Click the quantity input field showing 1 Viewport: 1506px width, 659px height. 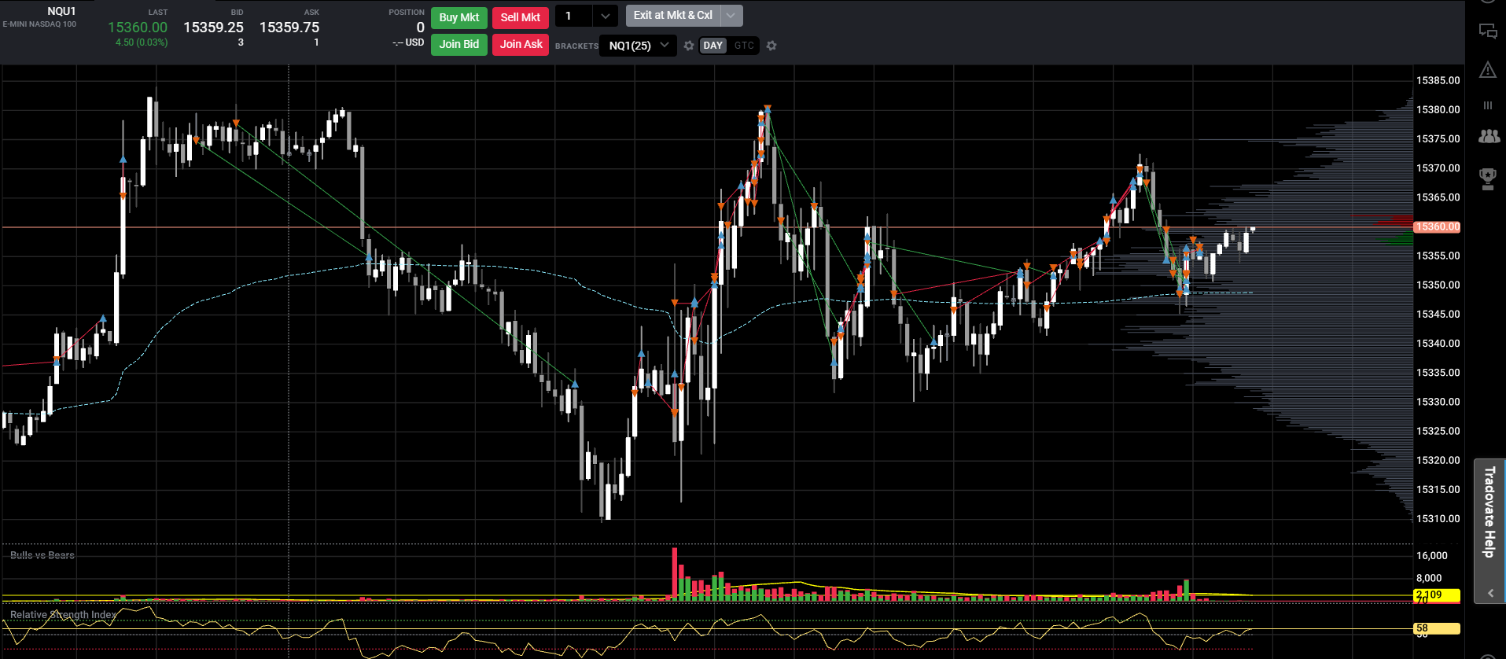574,16
